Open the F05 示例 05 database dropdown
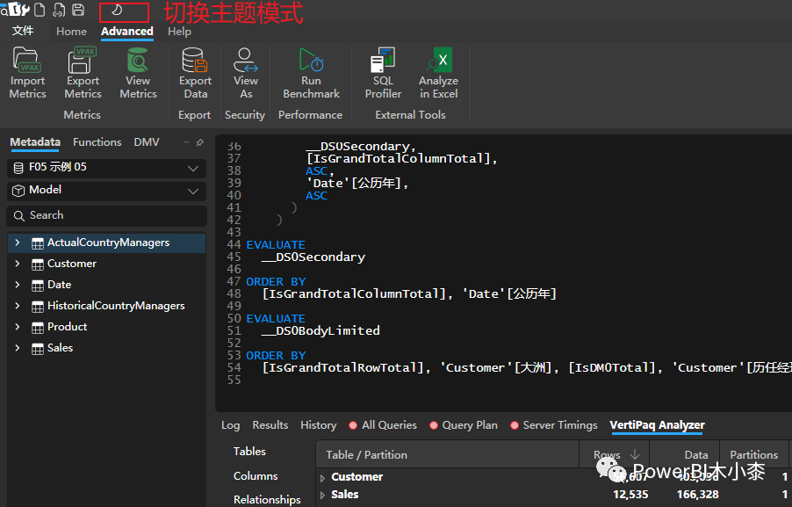This screenshot has height=507, width=792. (193, 168)
